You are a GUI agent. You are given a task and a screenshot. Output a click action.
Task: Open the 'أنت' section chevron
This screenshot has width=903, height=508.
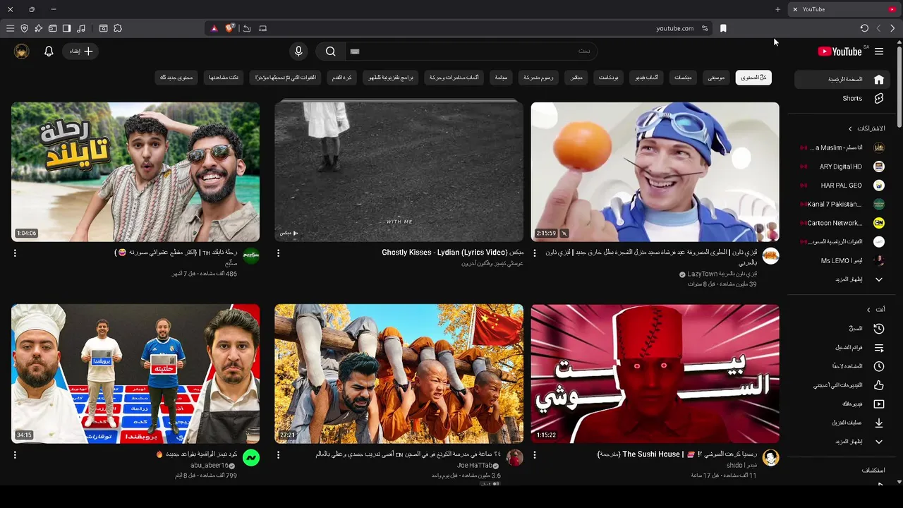pos(868,310)
